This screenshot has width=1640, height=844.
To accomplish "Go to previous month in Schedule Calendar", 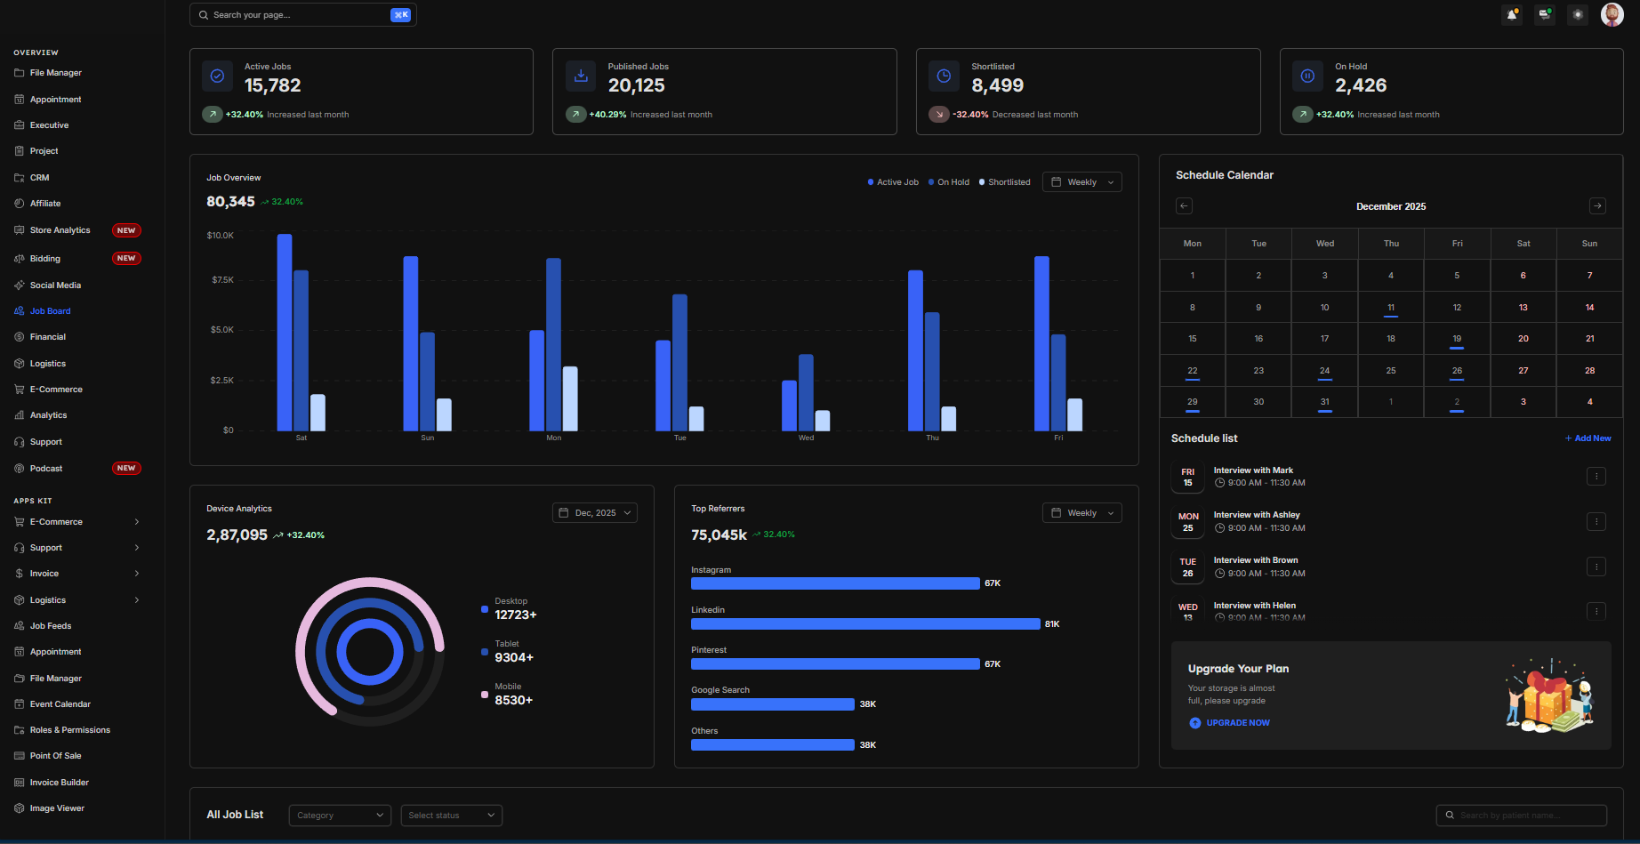I will 1184,206.
